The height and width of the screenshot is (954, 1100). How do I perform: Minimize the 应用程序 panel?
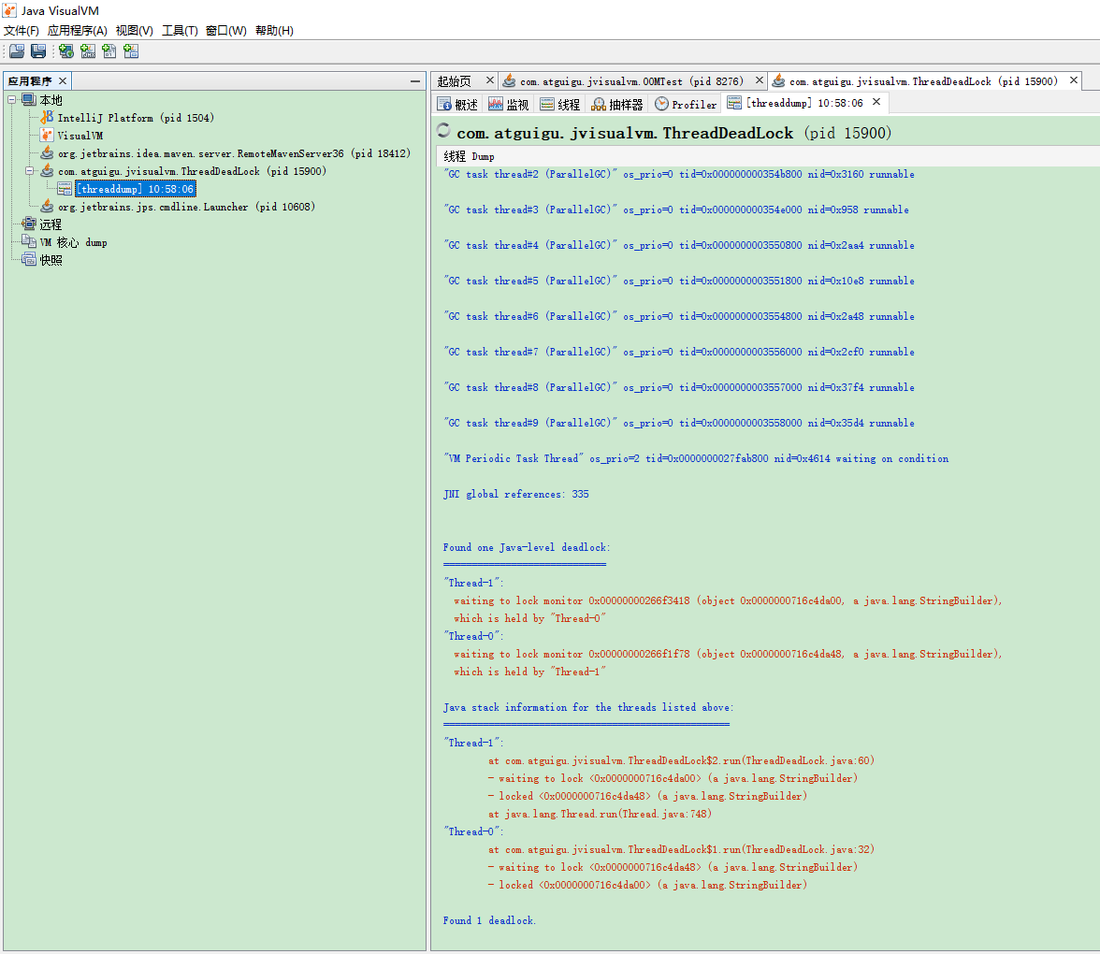(x=415, y=81)
